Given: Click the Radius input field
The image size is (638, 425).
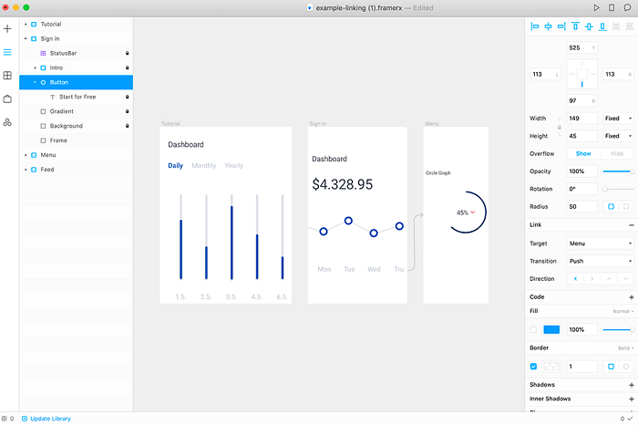Looking at the screenshot, I should (x=582, y=207).
